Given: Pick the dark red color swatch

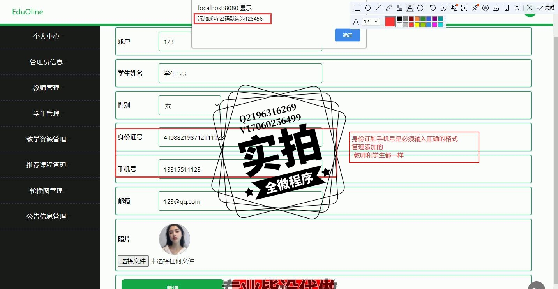Looking at the screenshot, I should (411, 19).
